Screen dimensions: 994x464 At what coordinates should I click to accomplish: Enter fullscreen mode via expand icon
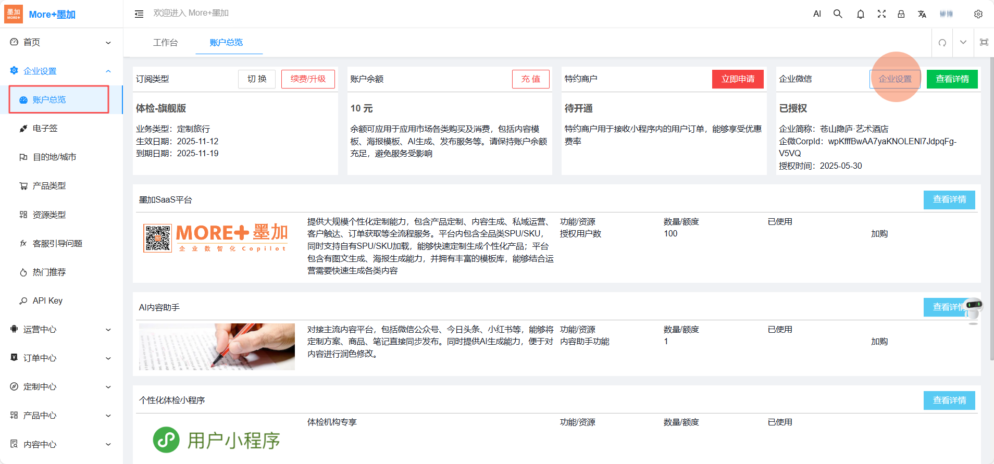coord(881,14)
